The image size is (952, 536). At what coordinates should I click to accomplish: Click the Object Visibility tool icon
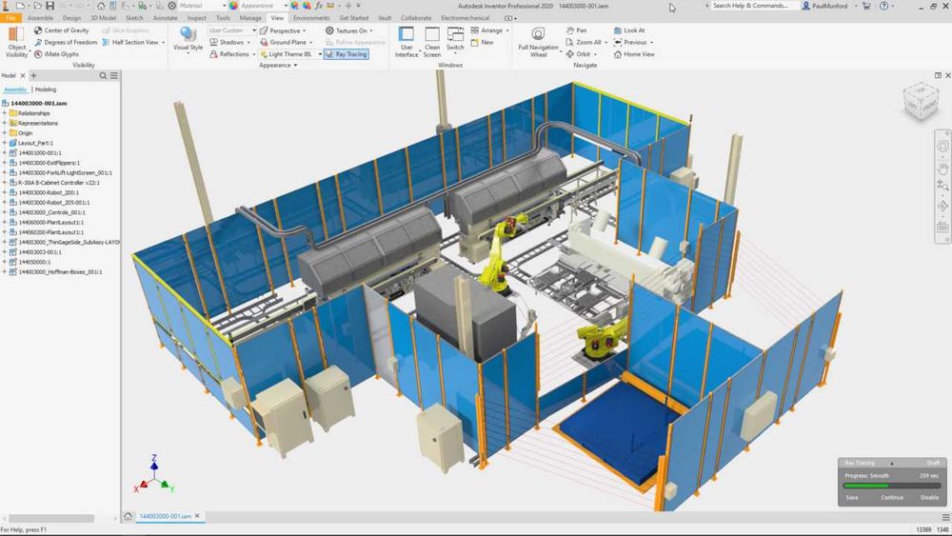[x=16, y=33]
